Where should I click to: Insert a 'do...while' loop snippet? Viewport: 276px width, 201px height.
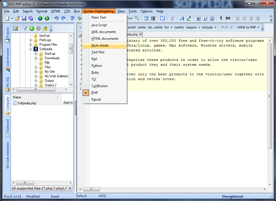click(x=155, y=28)
